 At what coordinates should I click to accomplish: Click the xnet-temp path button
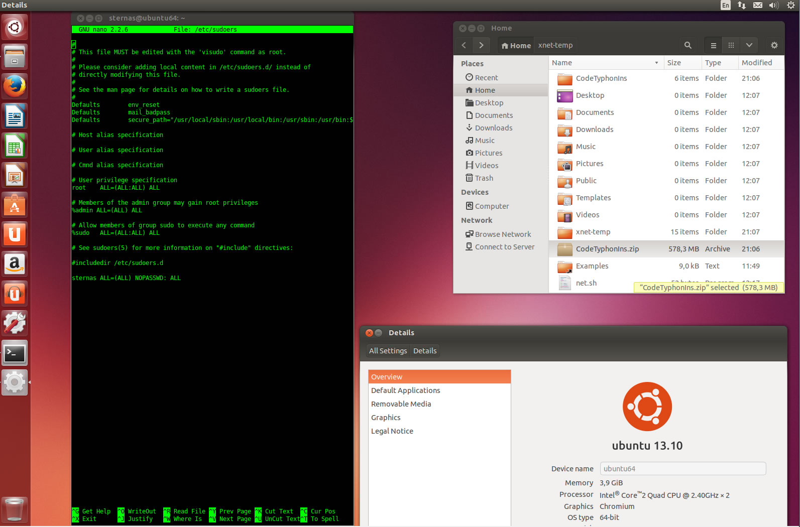(x=555, y=45)
